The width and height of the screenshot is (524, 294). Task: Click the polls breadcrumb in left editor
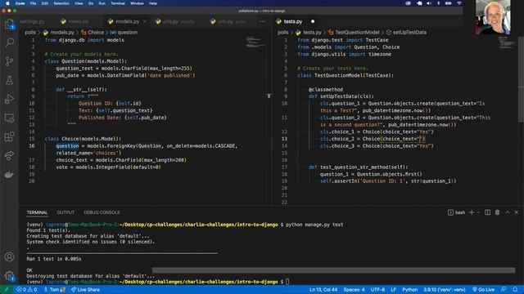(30, 33)
